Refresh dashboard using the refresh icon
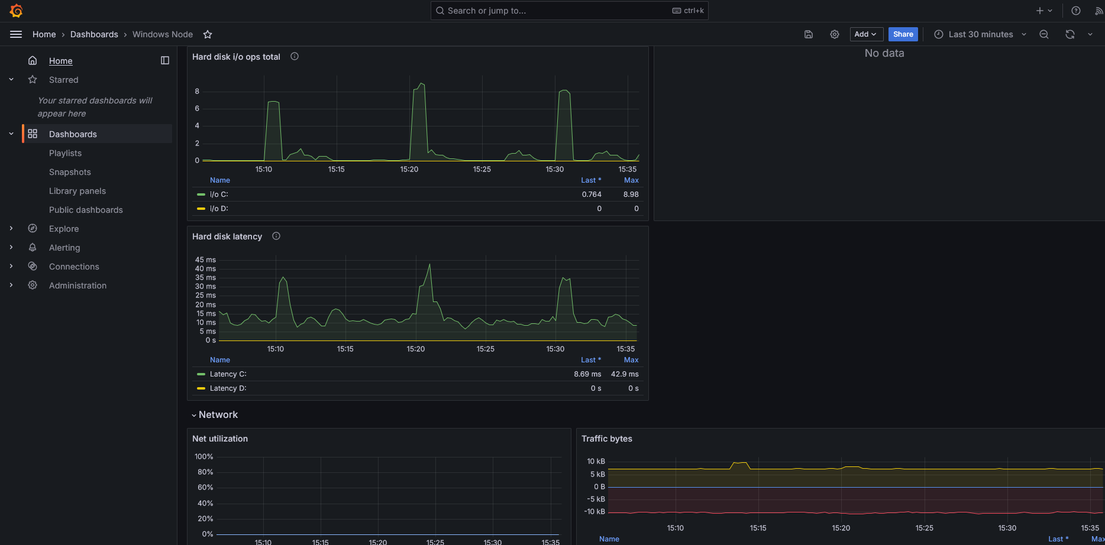1105x545 pixels. pyautogui.click(x=1070, y=34)
